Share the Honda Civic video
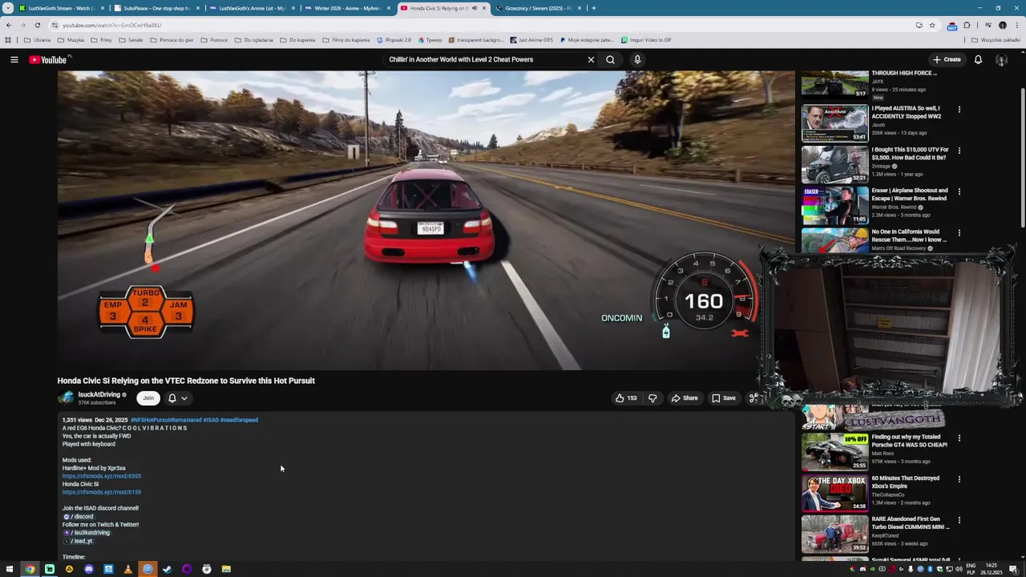The height and width of the screenshot is (577, 1026). pos(685,397)
